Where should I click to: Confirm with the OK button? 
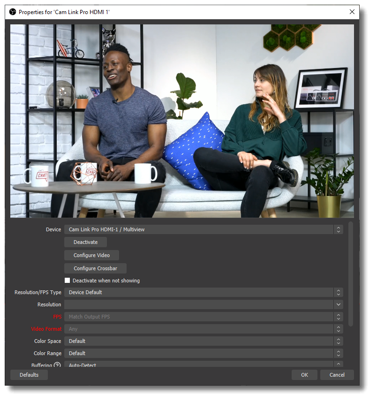click(x=304, y=375)
